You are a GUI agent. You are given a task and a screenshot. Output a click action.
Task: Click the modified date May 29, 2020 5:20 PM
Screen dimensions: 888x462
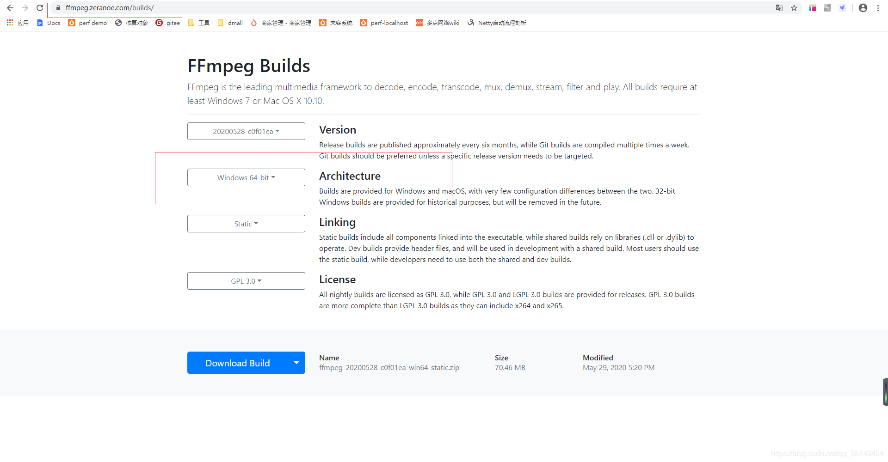[618, 368]
